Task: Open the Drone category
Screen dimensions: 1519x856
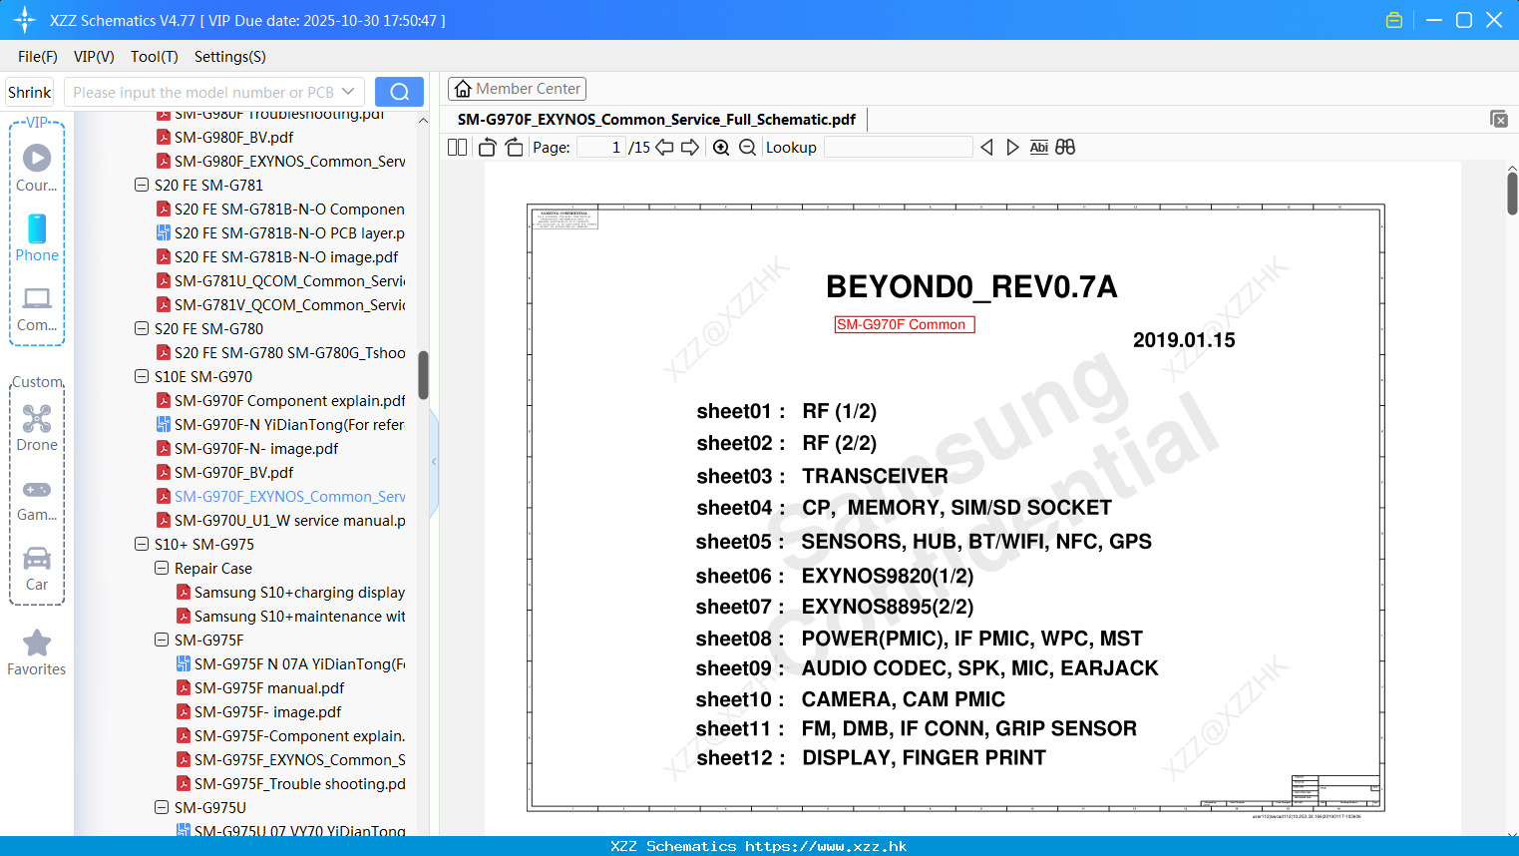Action: [x=37, y=428]
